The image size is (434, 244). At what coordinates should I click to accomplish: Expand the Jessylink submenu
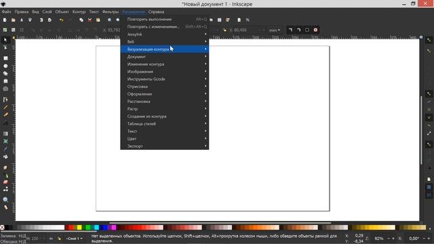[164, 35]
